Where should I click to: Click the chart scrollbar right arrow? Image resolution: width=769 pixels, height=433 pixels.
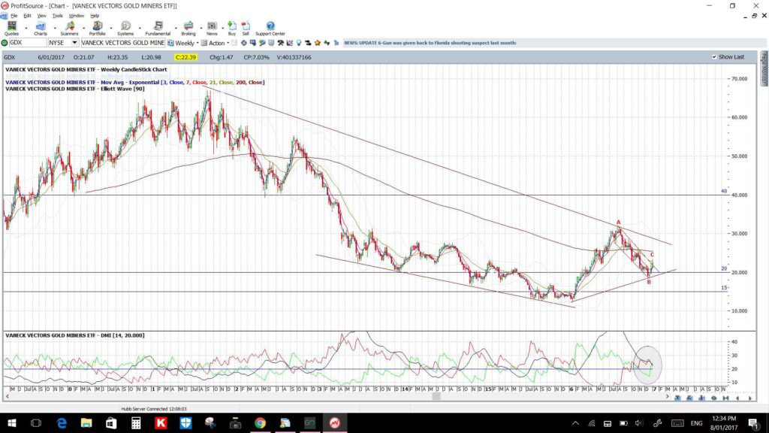click(667, 397)
